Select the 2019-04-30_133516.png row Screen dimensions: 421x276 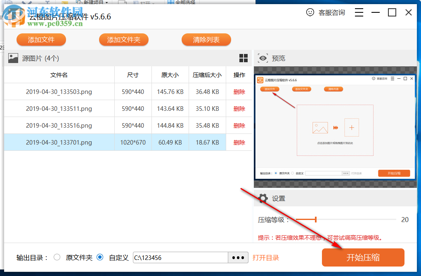(x=59, y=125)
